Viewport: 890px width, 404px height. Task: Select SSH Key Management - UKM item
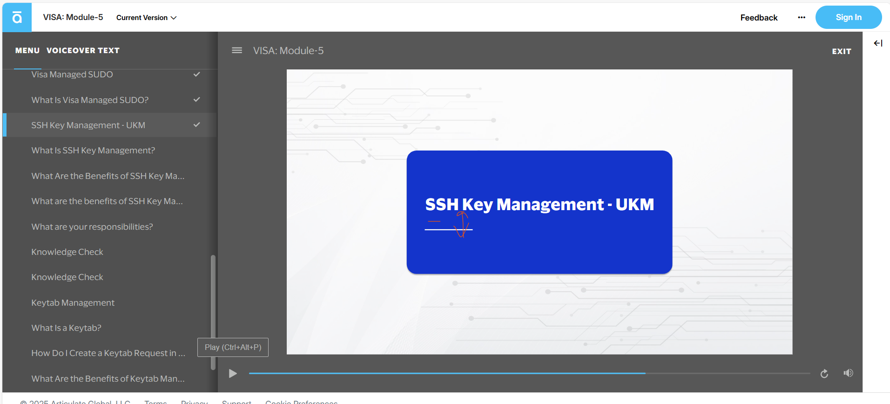[110, 125]
